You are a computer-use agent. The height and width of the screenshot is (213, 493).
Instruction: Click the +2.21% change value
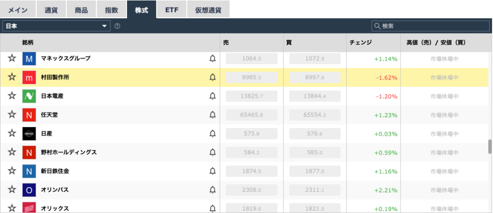point(386,190)
